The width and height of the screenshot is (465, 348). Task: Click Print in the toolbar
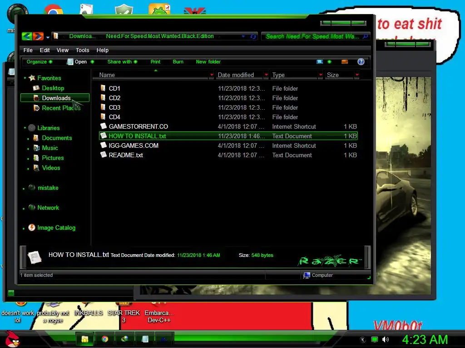(155, 62)
